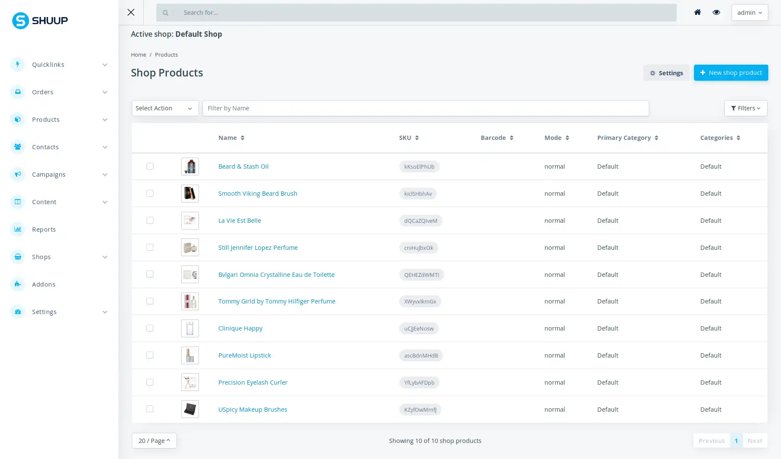781x459 pixels.
Task: Select the La Vie Est Belle checkbox
Action: point(150,220)
